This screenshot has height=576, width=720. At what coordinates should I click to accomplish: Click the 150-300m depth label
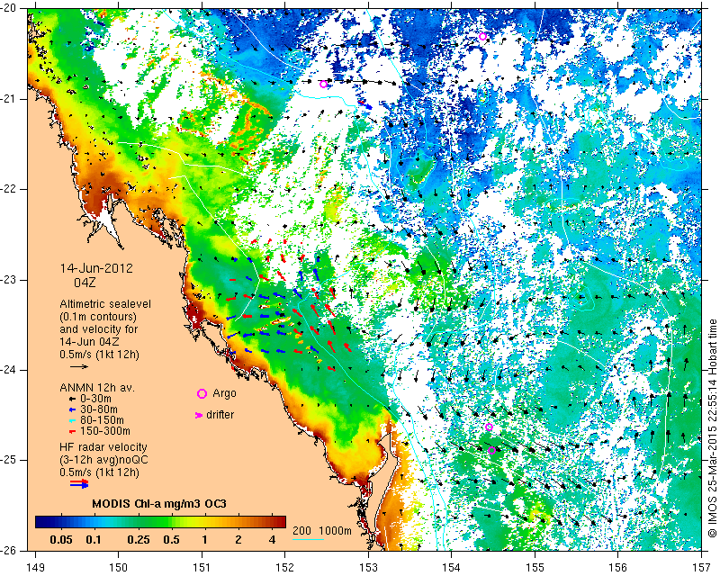click(x=105, y=431)
